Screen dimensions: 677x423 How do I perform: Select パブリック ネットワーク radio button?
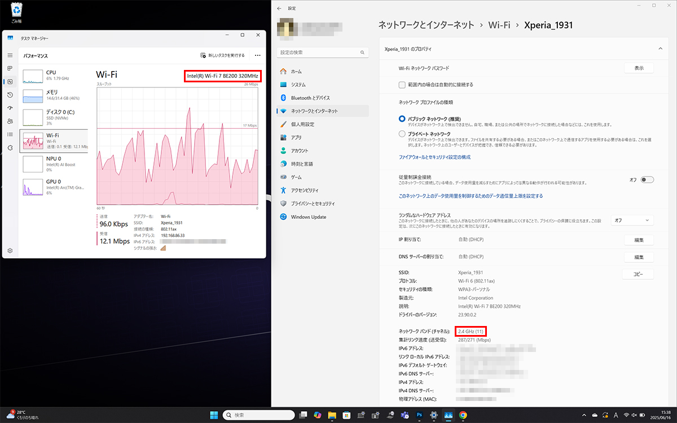[x=402, y=119]
